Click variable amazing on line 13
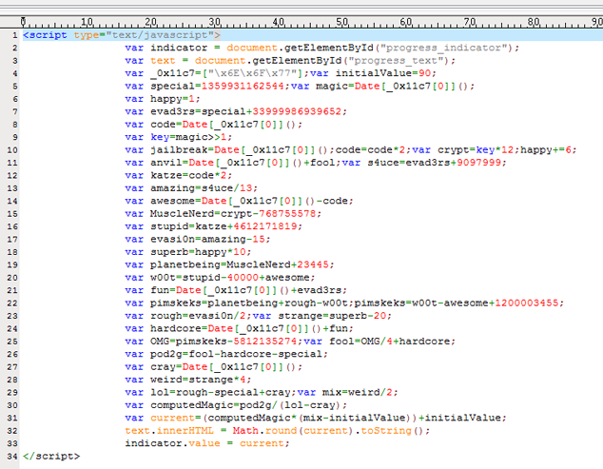 (173, 188)
